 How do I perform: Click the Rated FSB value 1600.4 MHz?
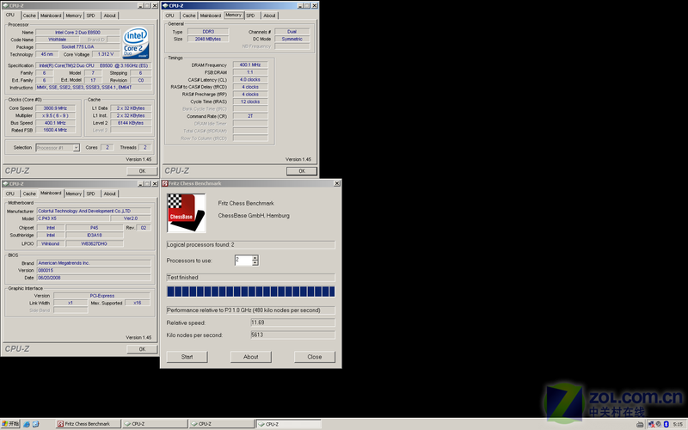[x=55, y=131]
